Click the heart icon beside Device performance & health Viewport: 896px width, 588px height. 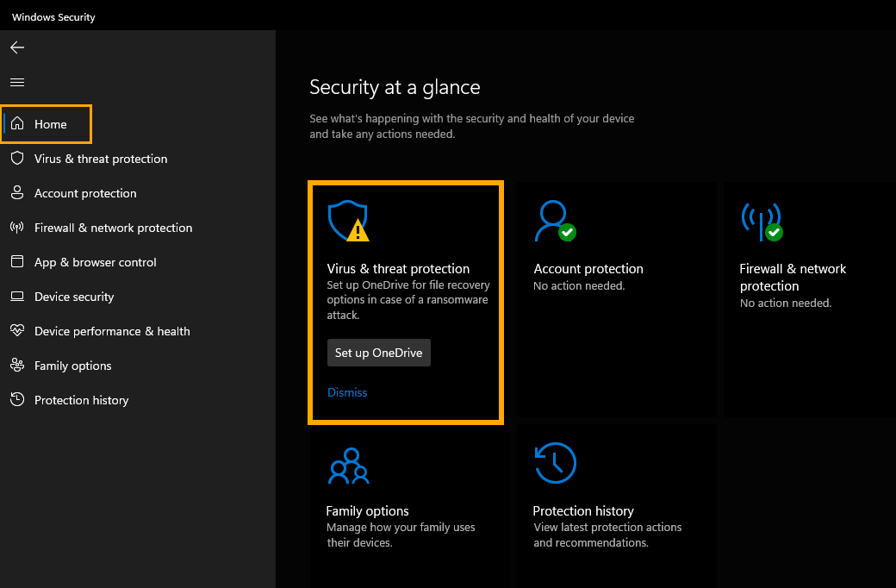click(17, 330)
